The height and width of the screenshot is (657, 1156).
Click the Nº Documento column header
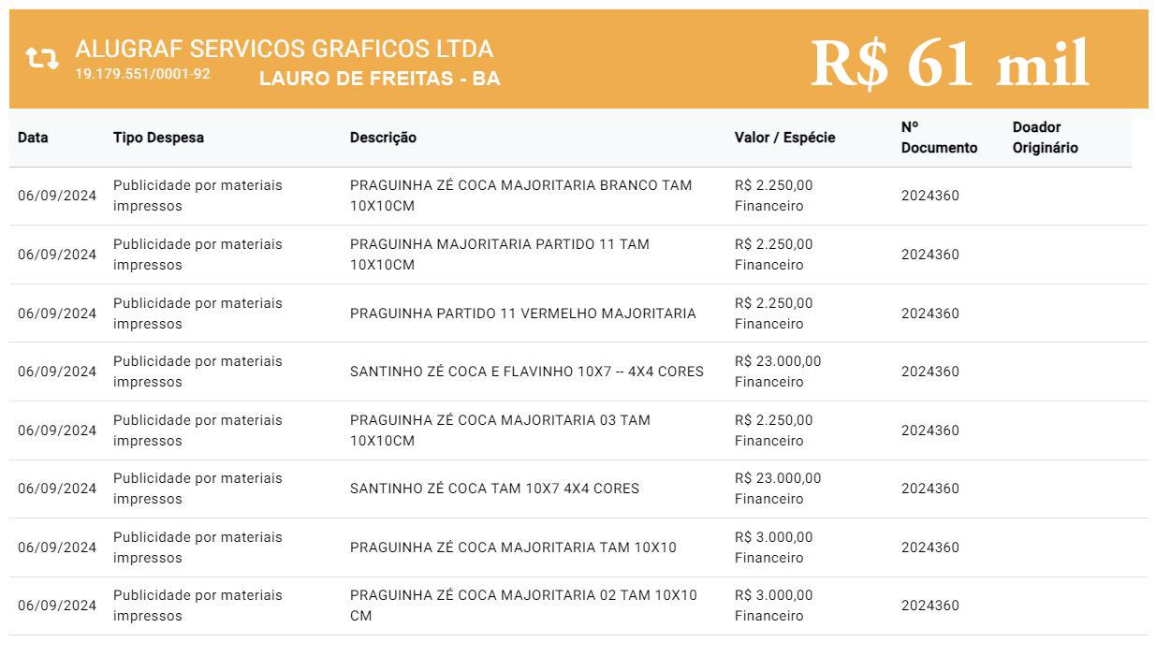[x=939, y=138]
